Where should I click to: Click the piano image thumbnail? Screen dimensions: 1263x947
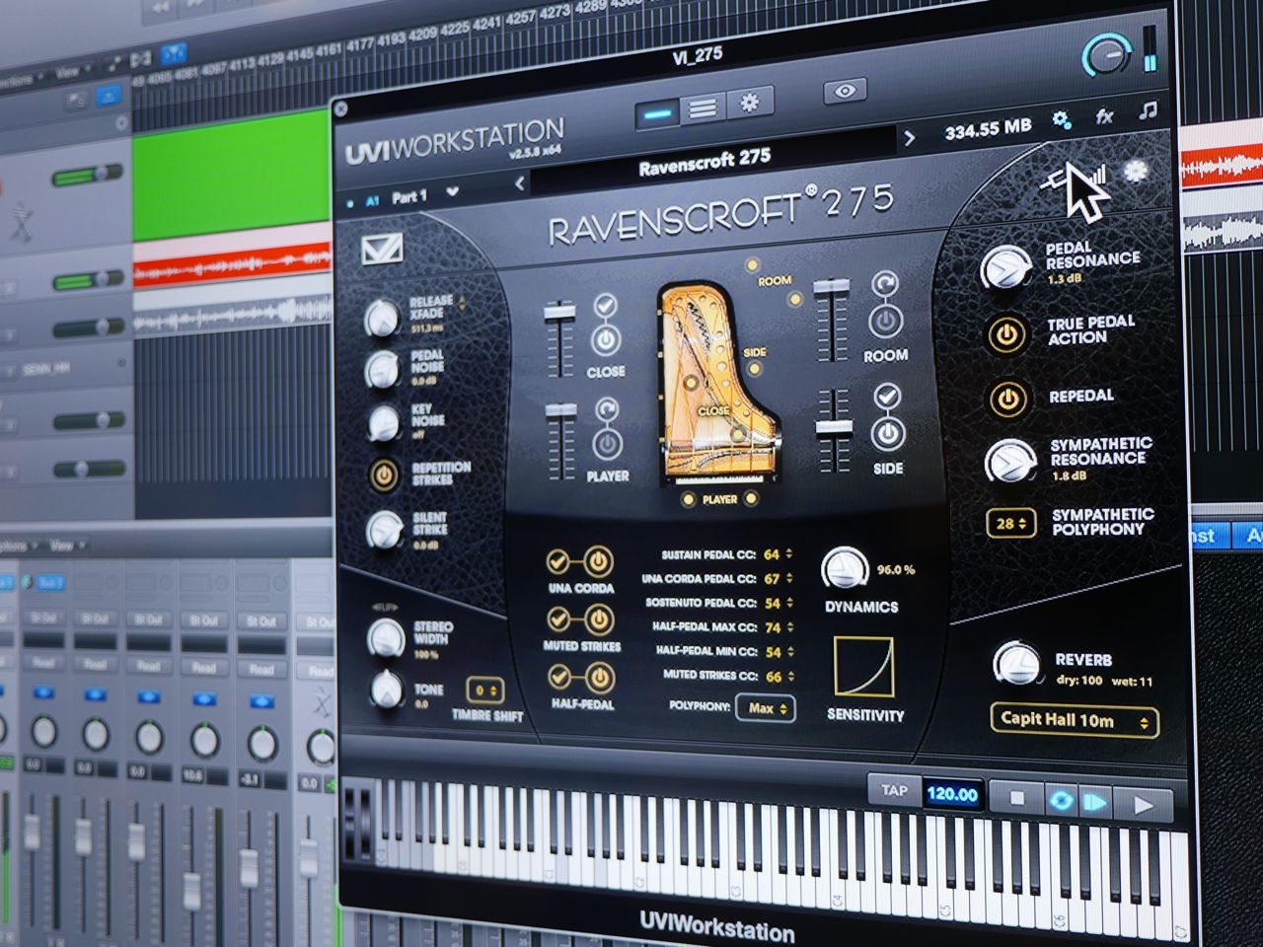pos(717,383)
